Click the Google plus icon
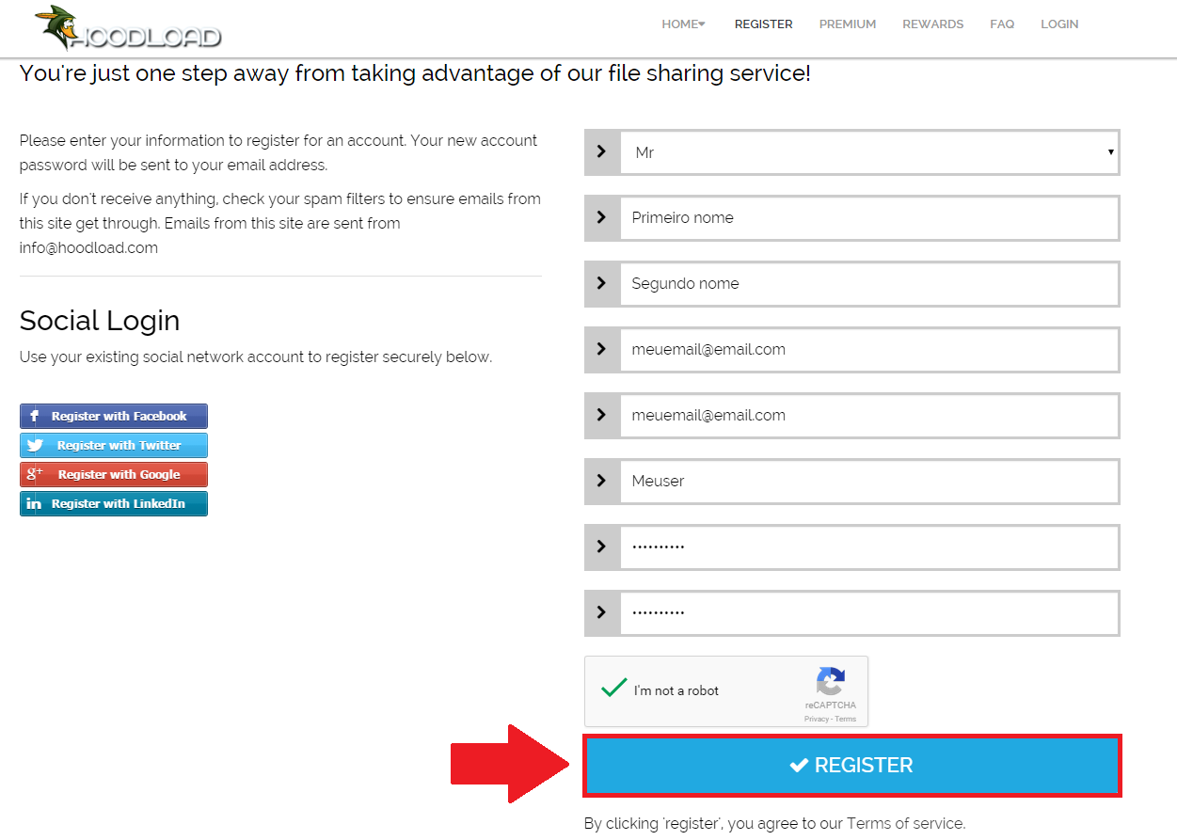The width and height of the screenshot is (1177, 840). (35, 474)
